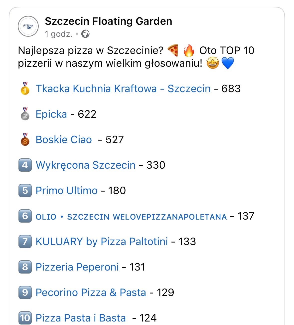Follow the Boskie Ciao link
Image resolution: width=294 pixels, height=325 pixels.
tap(64, 140)
